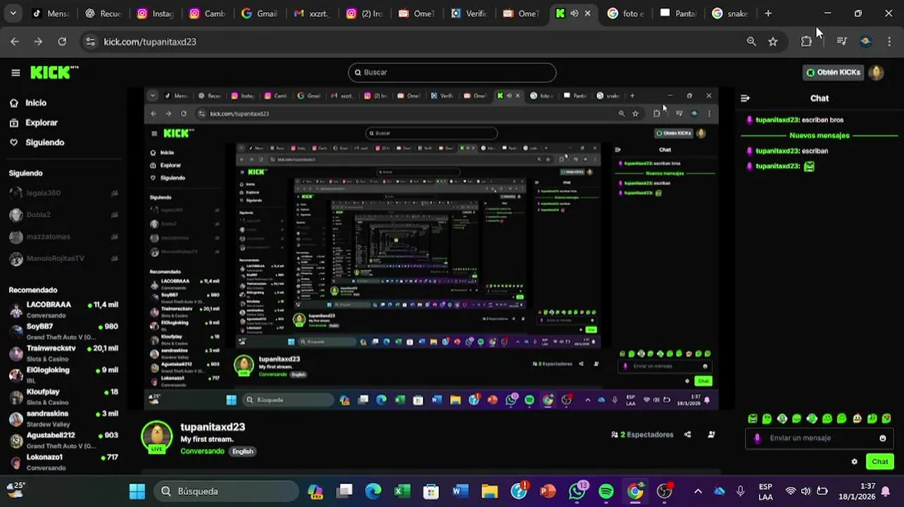Open the user profile avatar menu
The width and height of the screenshot is (904, 507).
pyautogui.click(x=877, y=73)
